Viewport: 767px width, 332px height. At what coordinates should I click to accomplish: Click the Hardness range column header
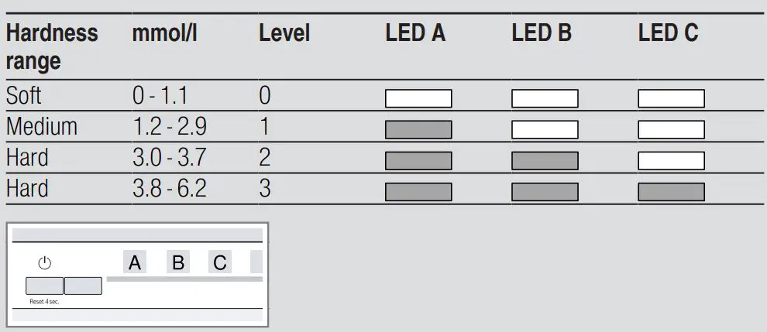(52, 46)
